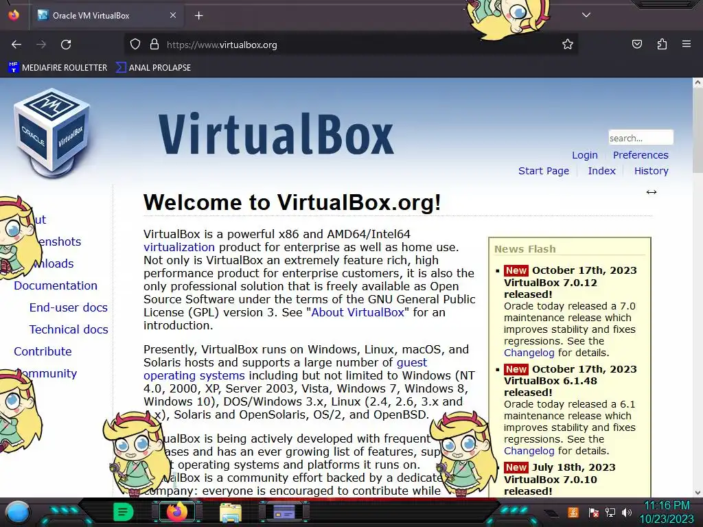703x527 pixels.
Task: Open the Pocket save icon
Action: click(x=636, y=44)
